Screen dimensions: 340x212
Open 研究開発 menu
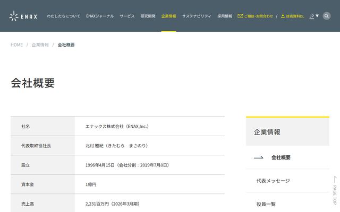148,16
